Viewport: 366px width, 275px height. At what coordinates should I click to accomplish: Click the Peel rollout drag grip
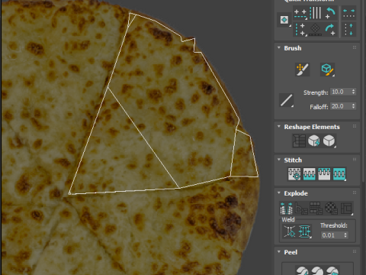point(355,251)
